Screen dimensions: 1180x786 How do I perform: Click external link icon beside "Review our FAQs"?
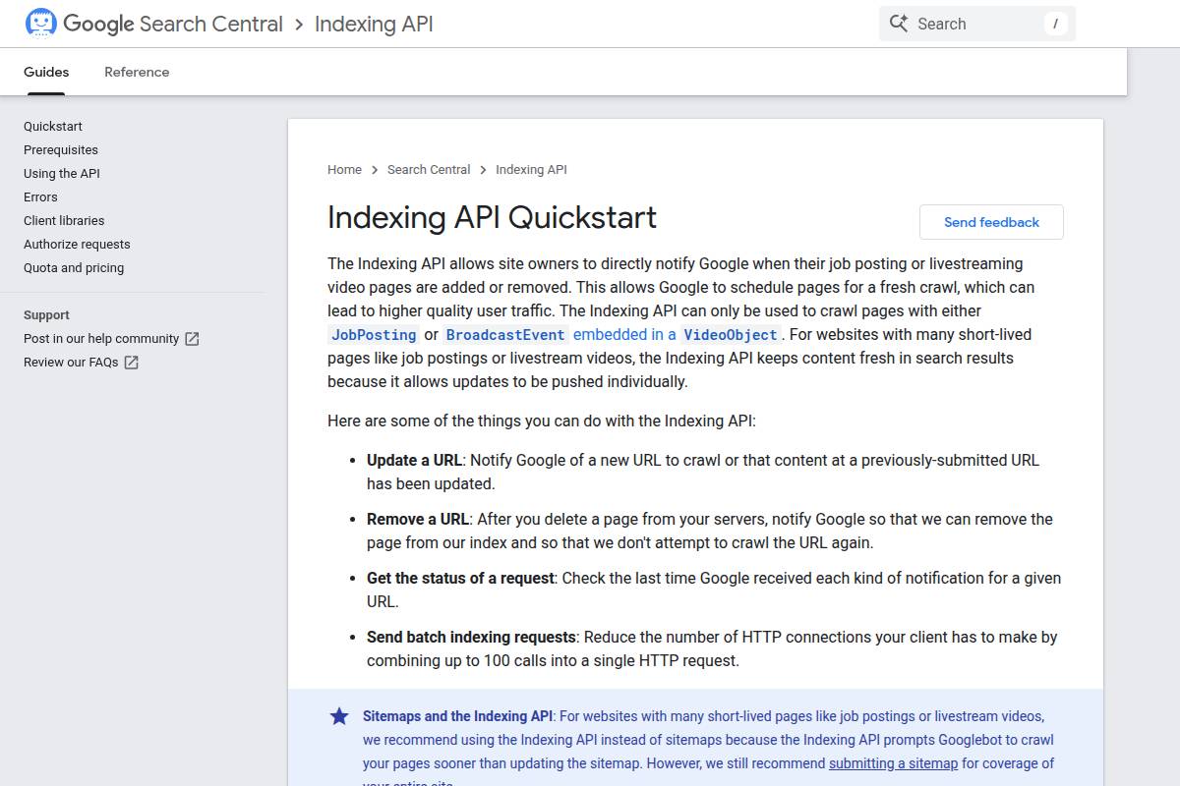pos(130,362)
